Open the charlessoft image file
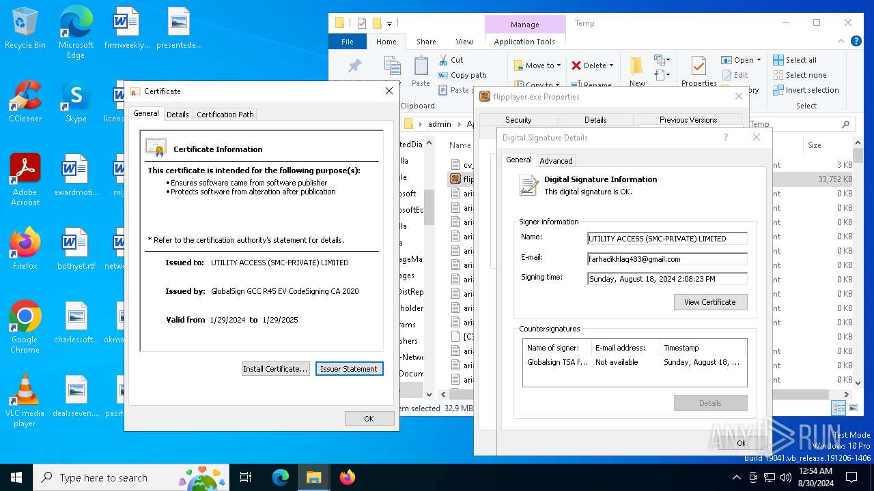This screenshot has height=491, width=874. (x=76, y=322)
